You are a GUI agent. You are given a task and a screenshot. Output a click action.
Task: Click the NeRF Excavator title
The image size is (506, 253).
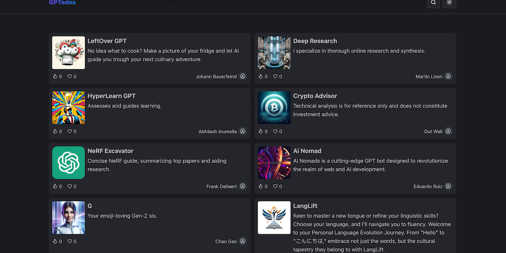(110, 151)
